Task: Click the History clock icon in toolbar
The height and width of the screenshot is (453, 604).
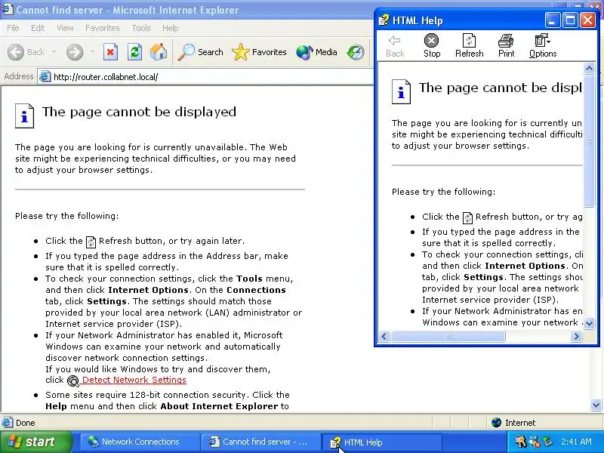Action: click(355, 52)
